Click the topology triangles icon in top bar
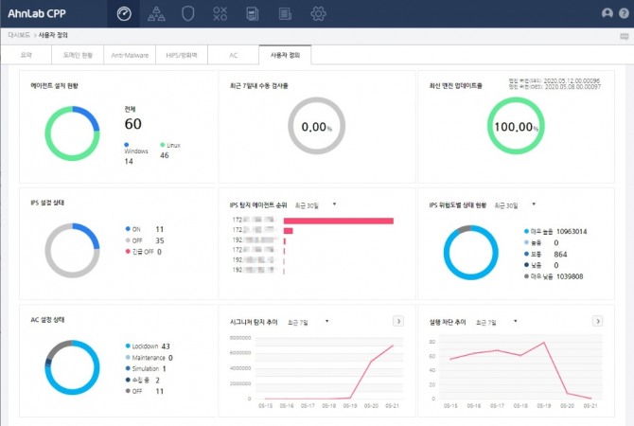This screenshot has height=426, width=634. click(x=156, y=13)
